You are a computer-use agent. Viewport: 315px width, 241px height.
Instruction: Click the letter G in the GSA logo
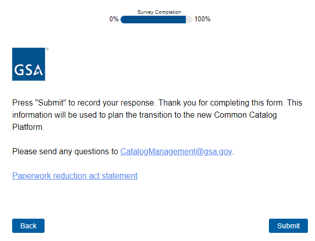pyautogui.click(x=19, y=71)
